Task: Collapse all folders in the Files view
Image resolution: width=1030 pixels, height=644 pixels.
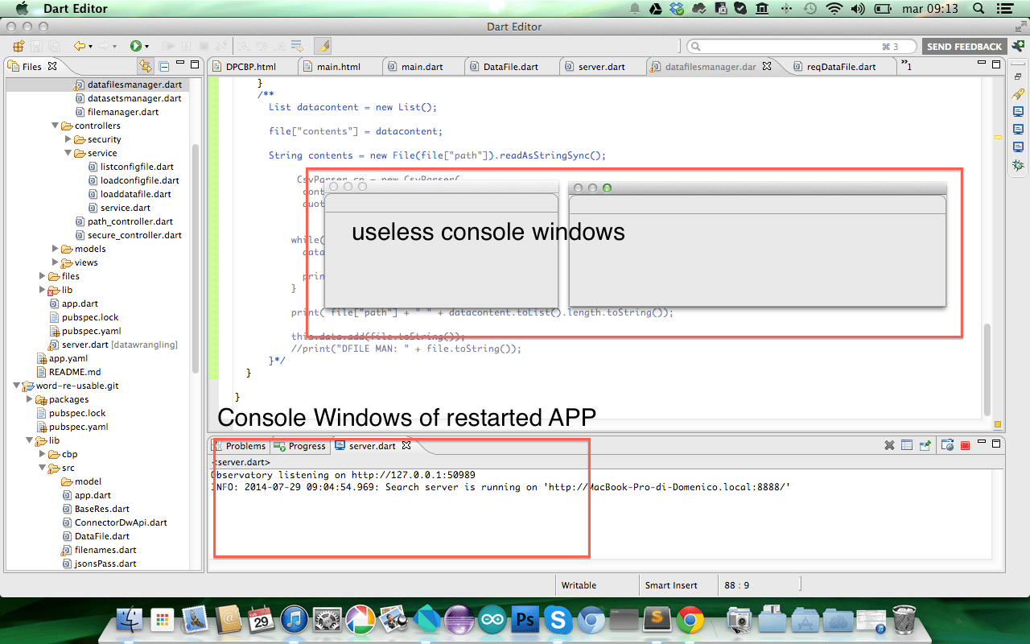Action: [x=164, y=66]
